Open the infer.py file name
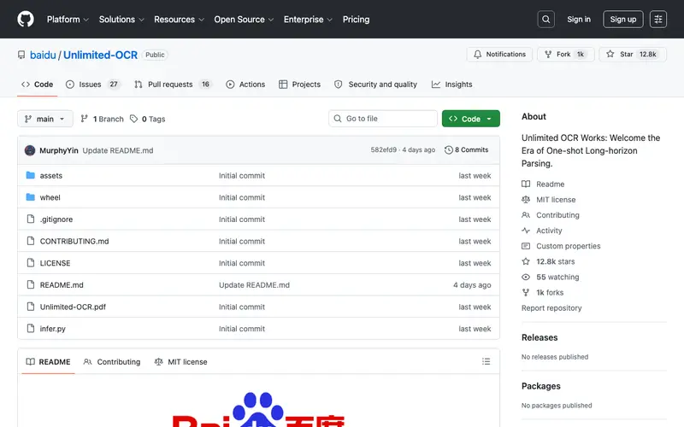Viewport: 684px width, 427px height. 53,329
